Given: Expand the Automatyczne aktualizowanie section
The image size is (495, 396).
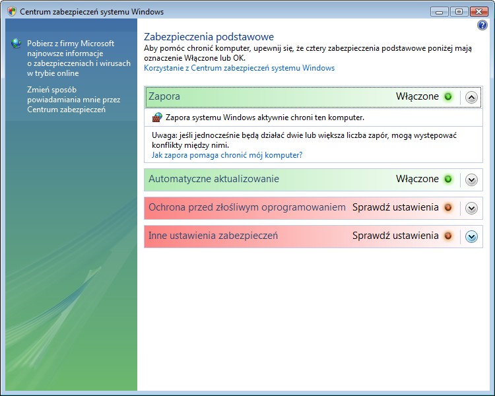Looking at the screenshot, I should tap(471, 180).
